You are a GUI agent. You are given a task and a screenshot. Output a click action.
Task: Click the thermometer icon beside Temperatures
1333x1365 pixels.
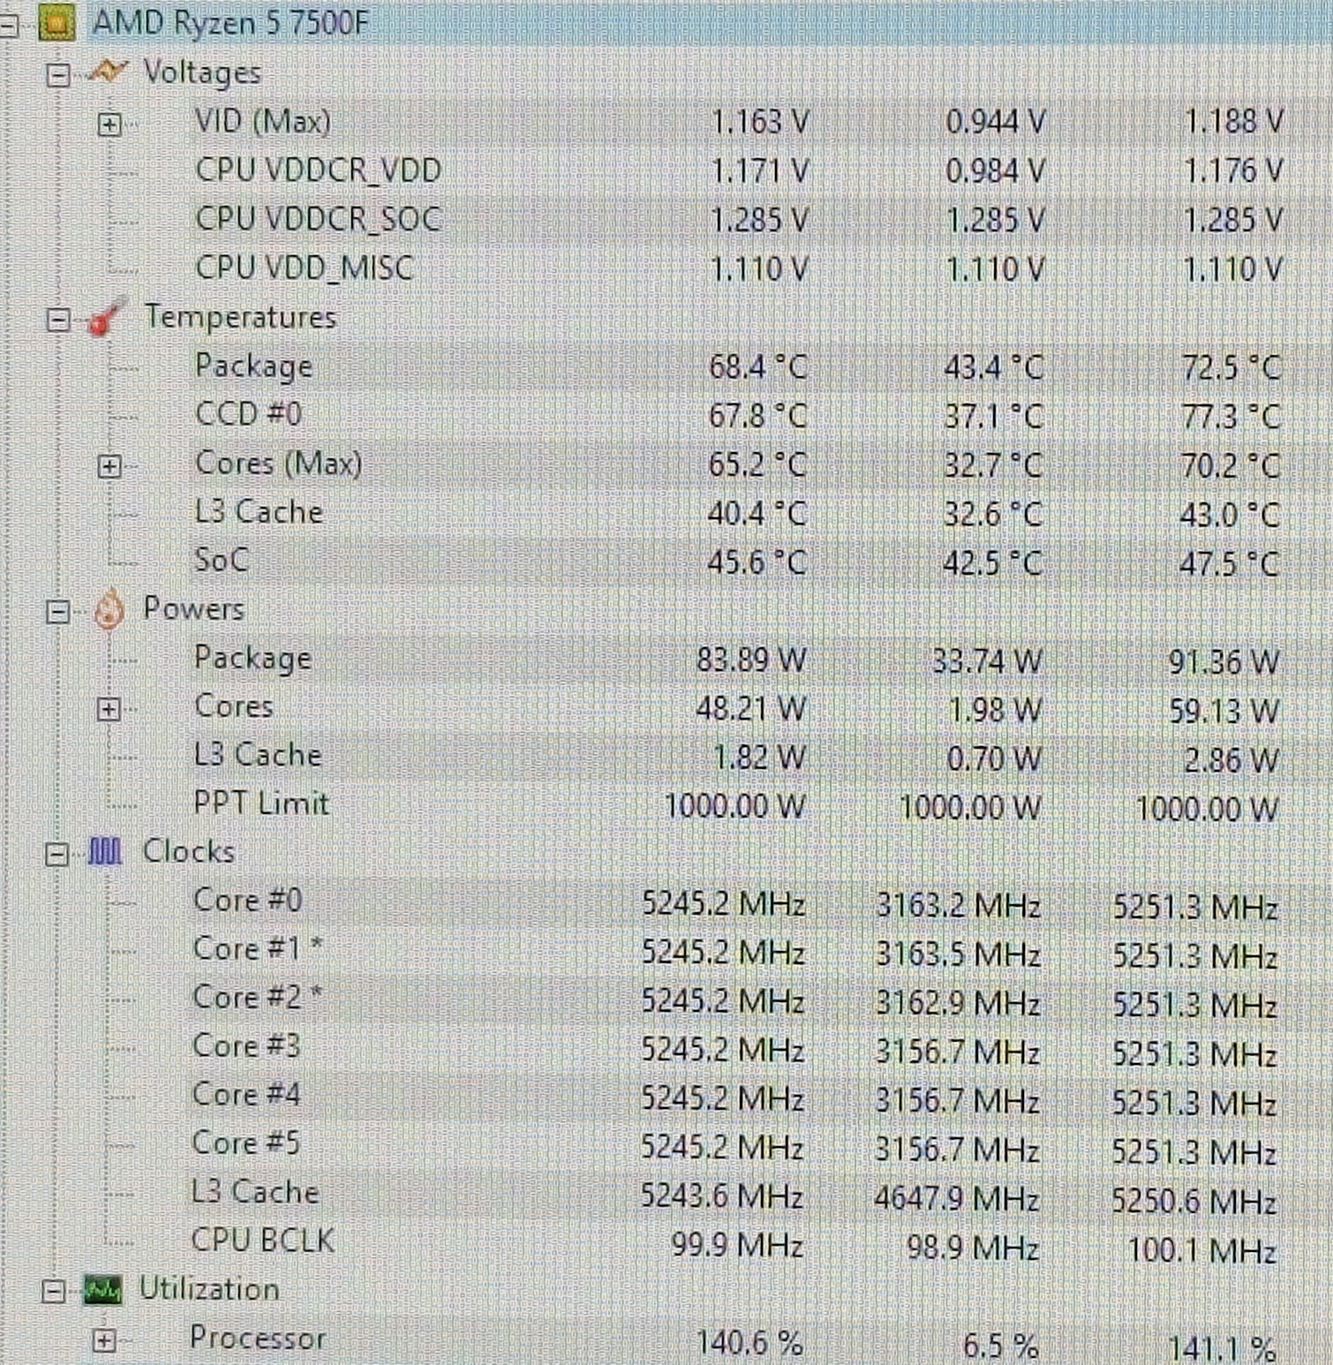(108, 316)
